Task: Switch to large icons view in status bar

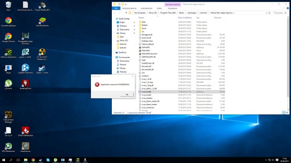Action: pos(287,112)
